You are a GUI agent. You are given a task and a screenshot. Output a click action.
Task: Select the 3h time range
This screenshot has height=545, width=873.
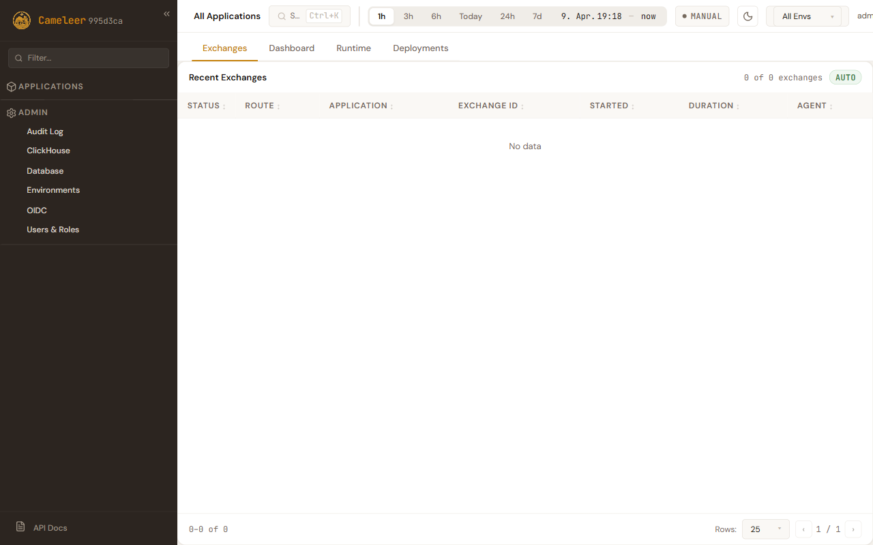click(x=408, y=16)
